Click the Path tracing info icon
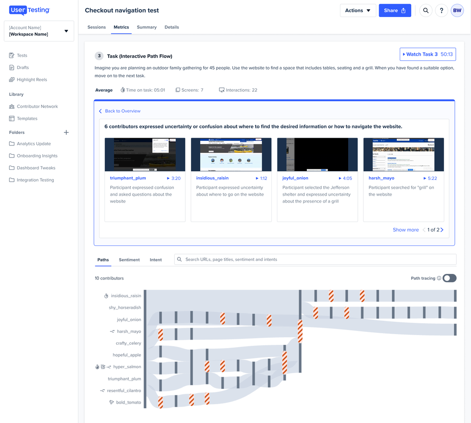The height and width of the screenshot is (423, 471). [439, 278]
